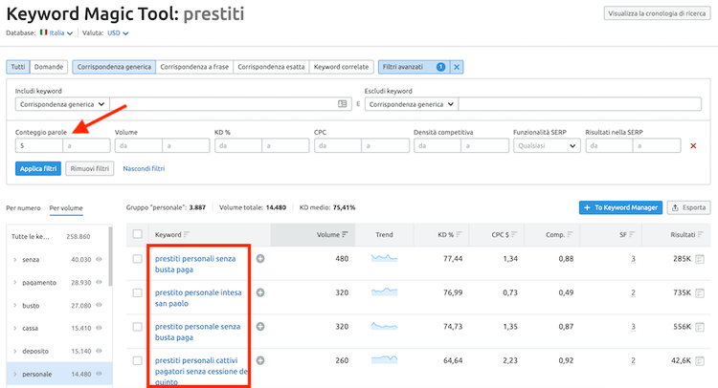Image resolution: width=718 pixels, height=388 pixels.
Task: Expand the 'personale' keyword group
Action: (15, 374)
